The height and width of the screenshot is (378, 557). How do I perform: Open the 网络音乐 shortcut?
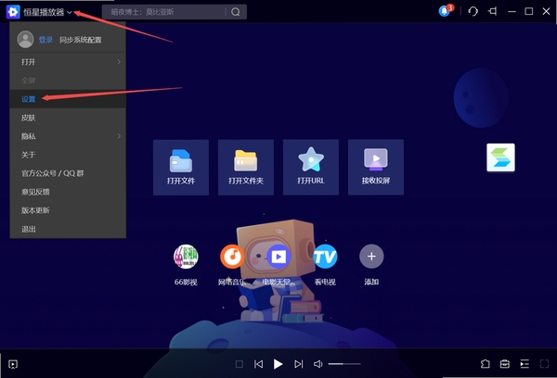pyautogui.click(x=232, y=257)
